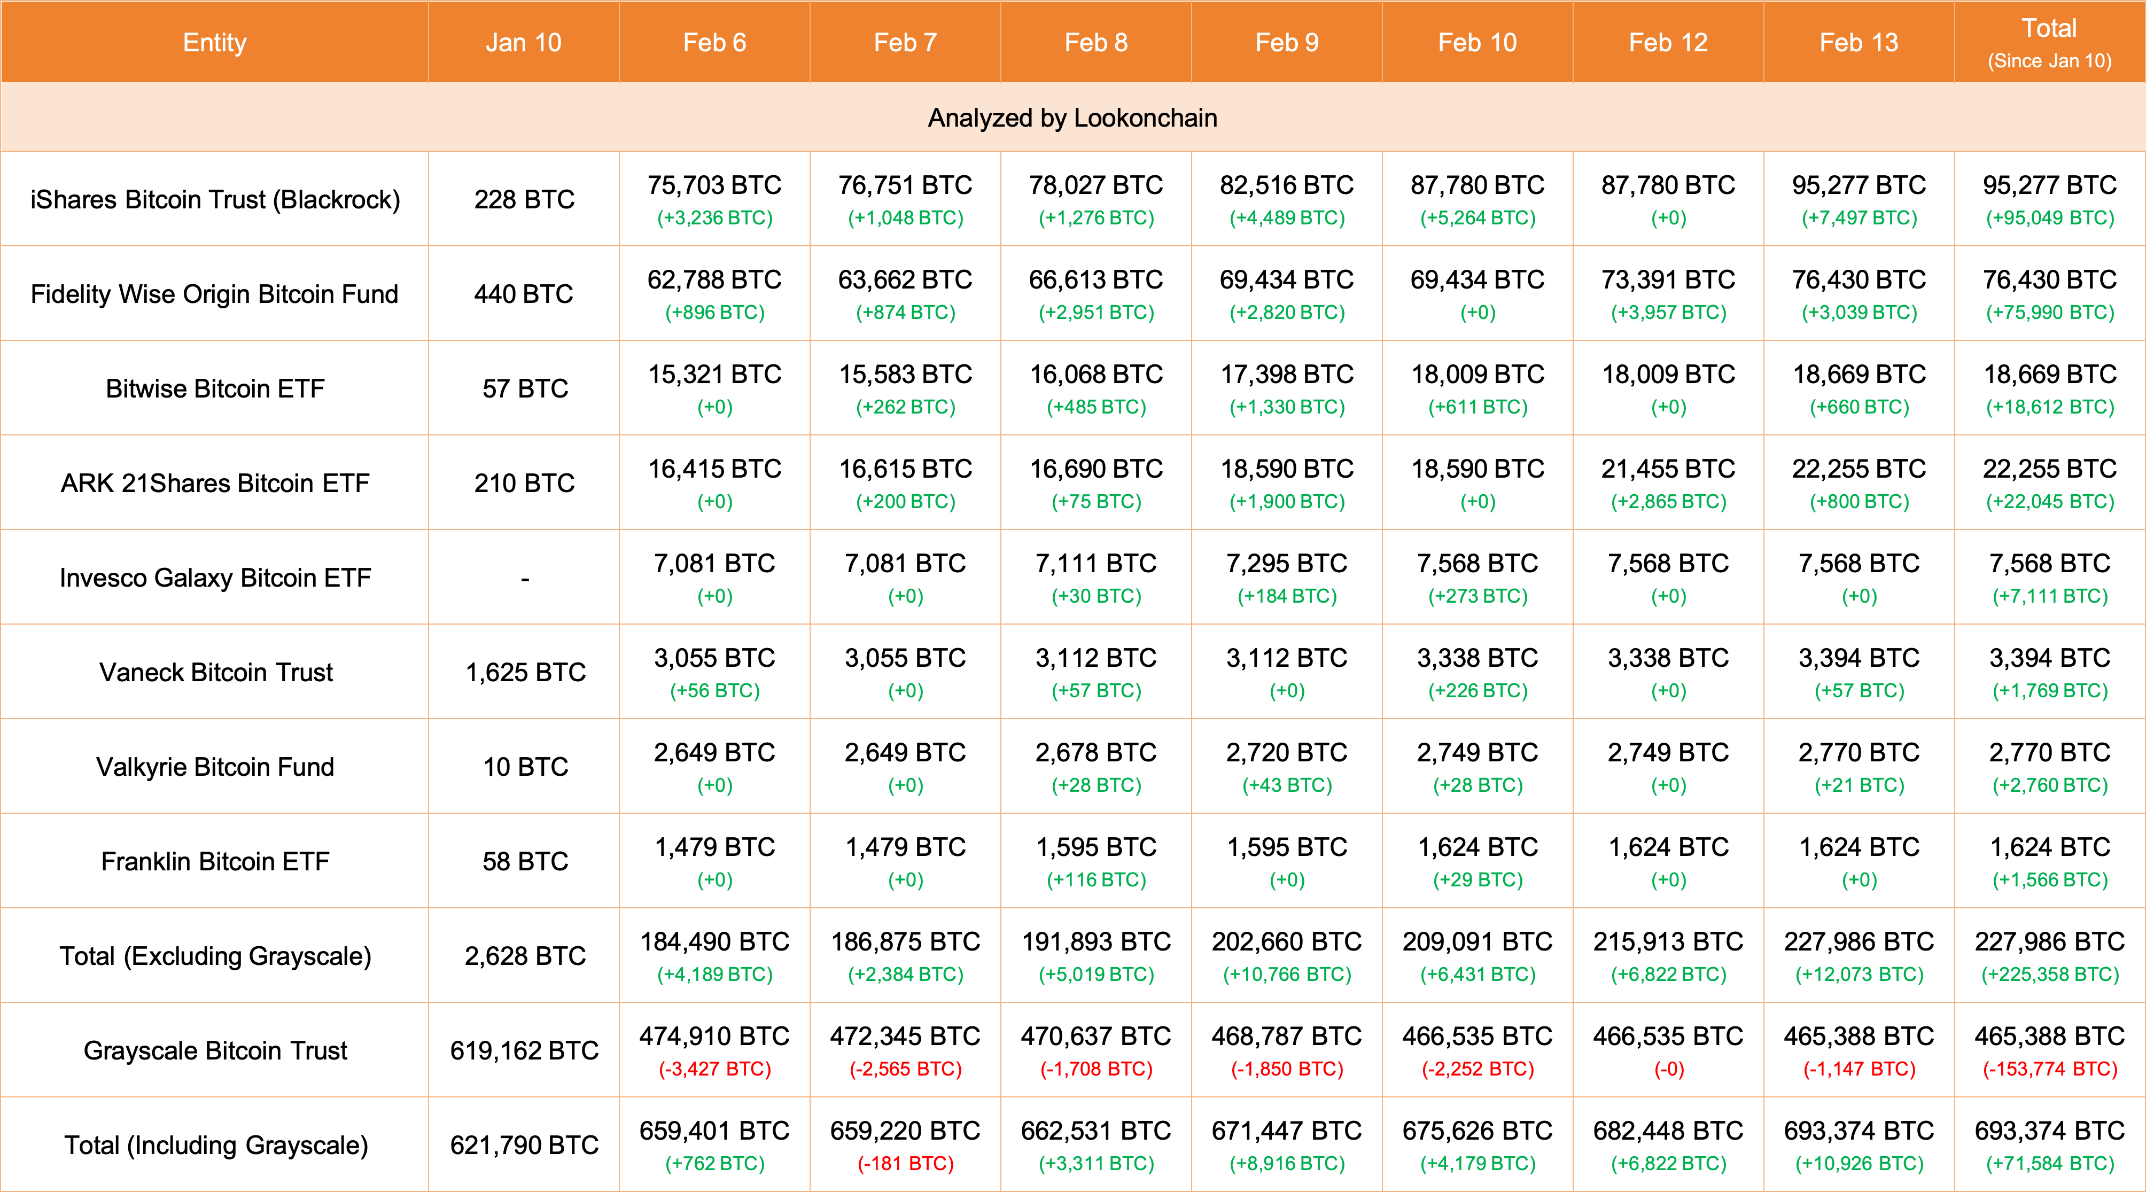Click the Feb 13 column header

(x=1859, y=43)
